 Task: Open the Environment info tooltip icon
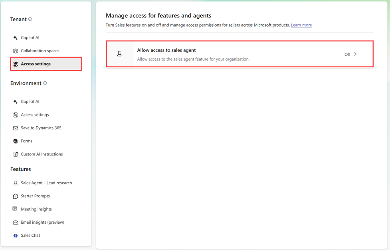[x=45, y=83]
